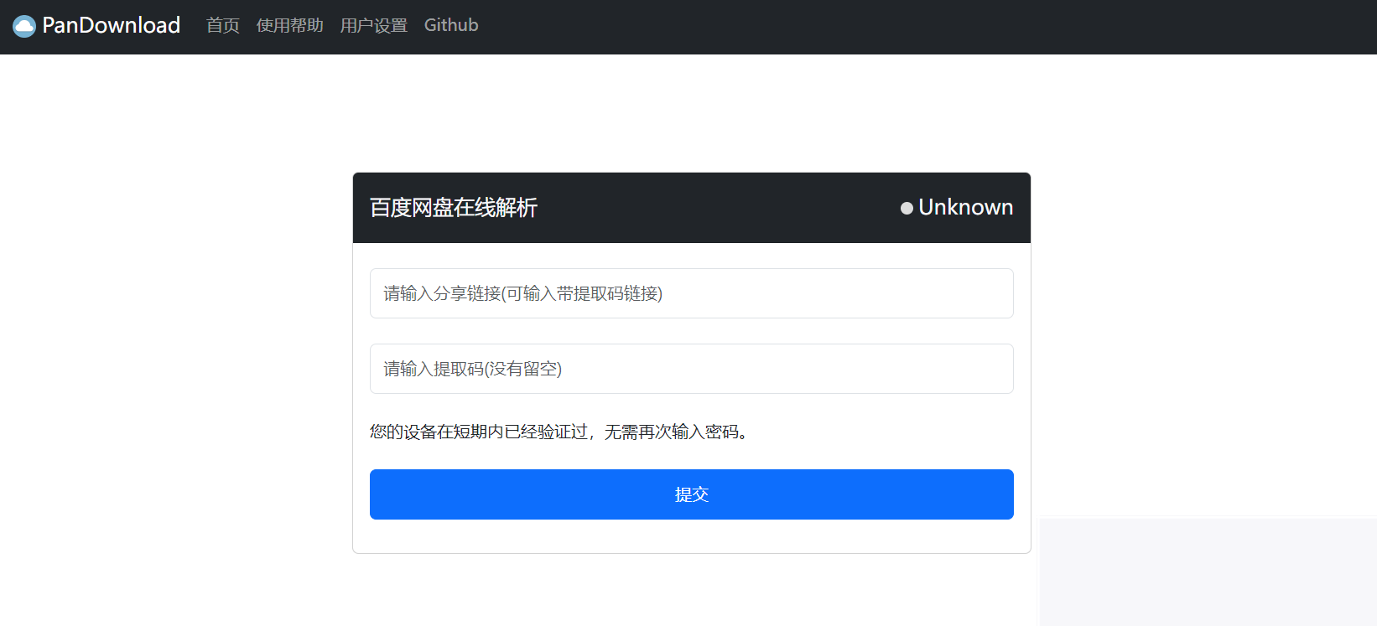Viewport: 1377px width, 626px height.
Task: Open 用户设置 user settings
Action: [373, 25]
